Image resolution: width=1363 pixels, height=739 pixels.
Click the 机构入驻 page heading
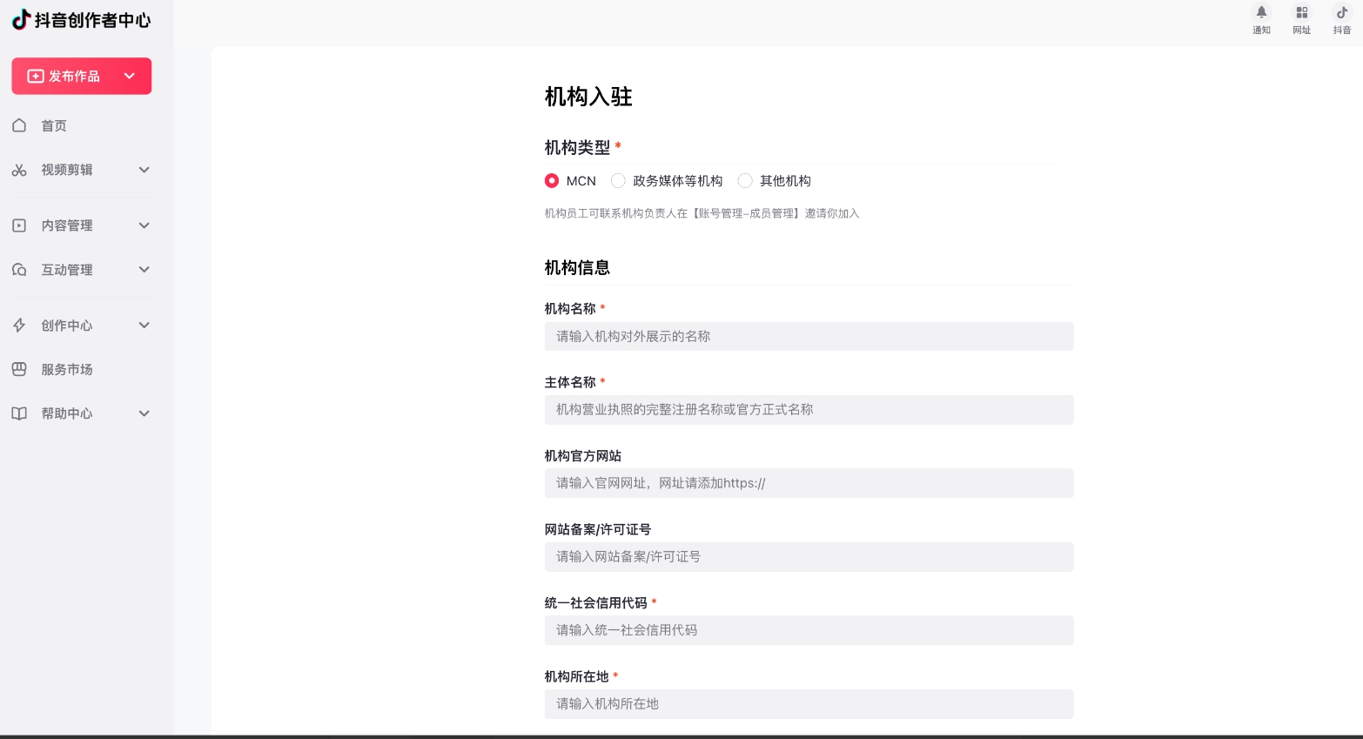coord(588,97)
